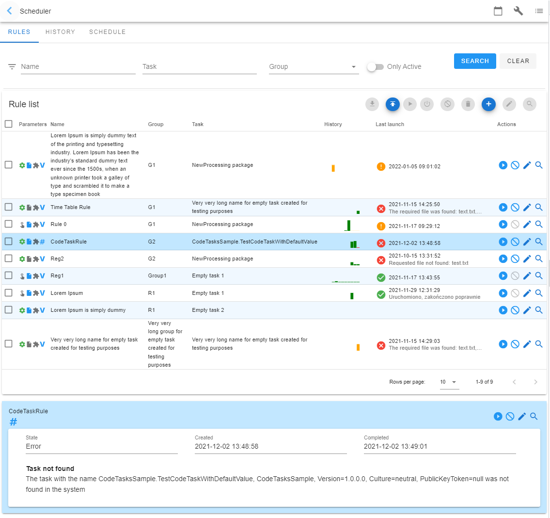The image size is (550, 518).
Task: Run the Lorem Ipsum R1 rule play icon
Action: pos(503,293)
